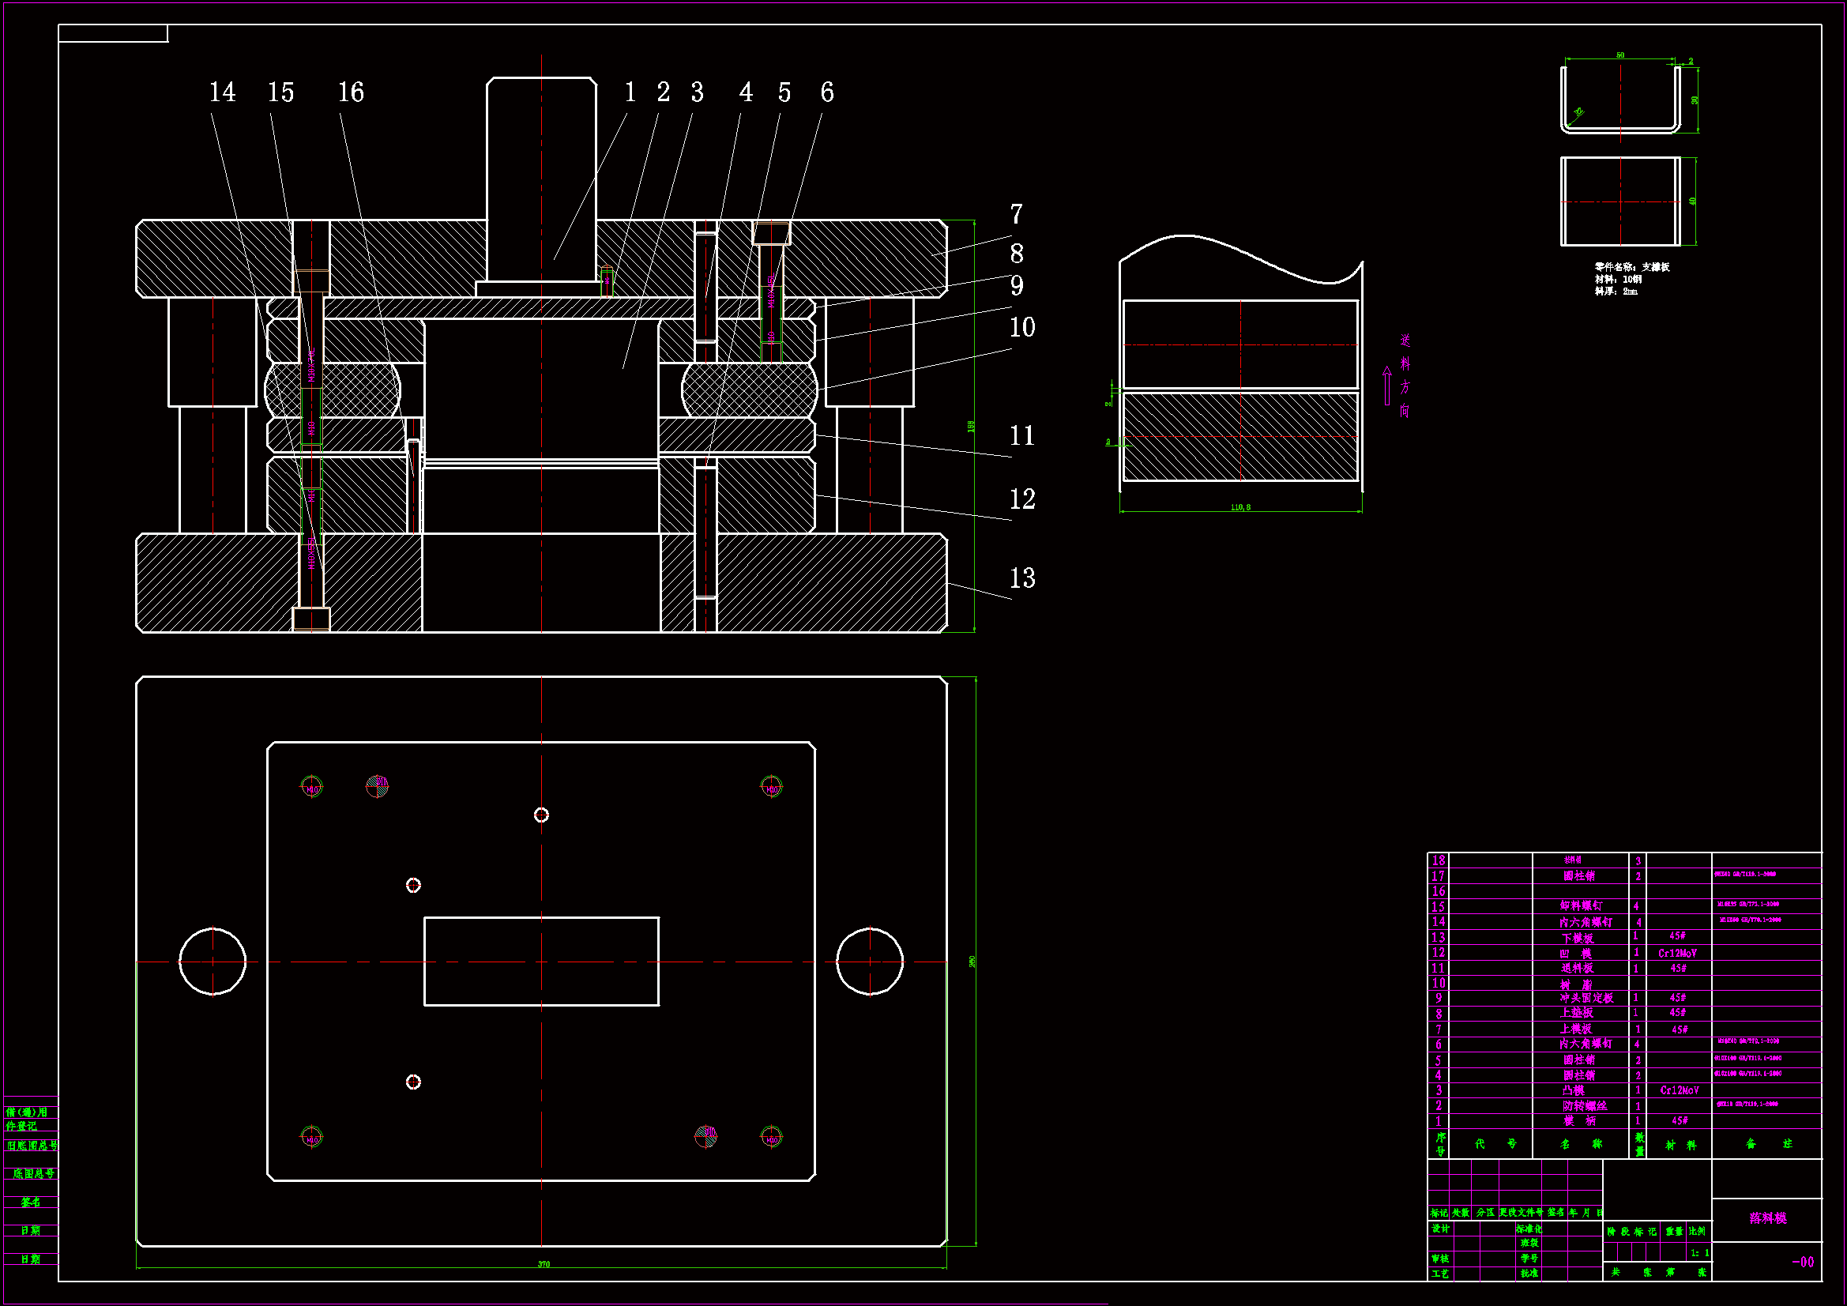
Task: Select callout number 13 near lower plate
Action: pyautogui.click(x=1021, y=578)
